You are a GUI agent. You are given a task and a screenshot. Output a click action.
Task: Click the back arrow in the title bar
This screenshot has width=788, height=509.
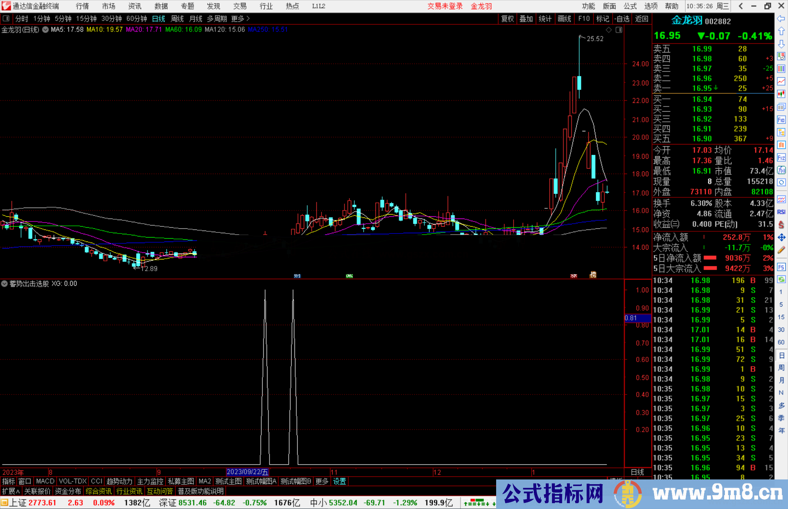point(741,6)
